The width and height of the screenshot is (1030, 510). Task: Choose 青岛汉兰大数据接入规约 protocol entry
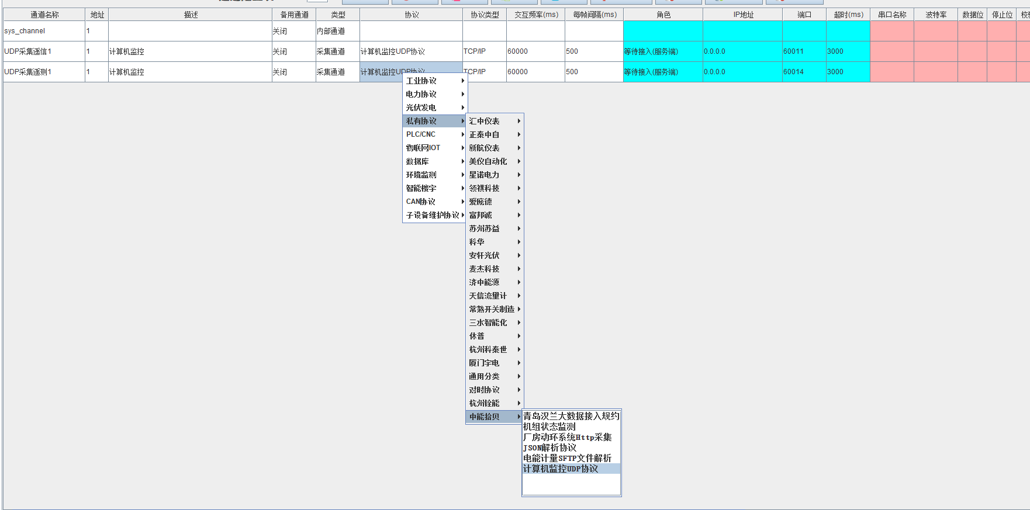click(571, 416)
